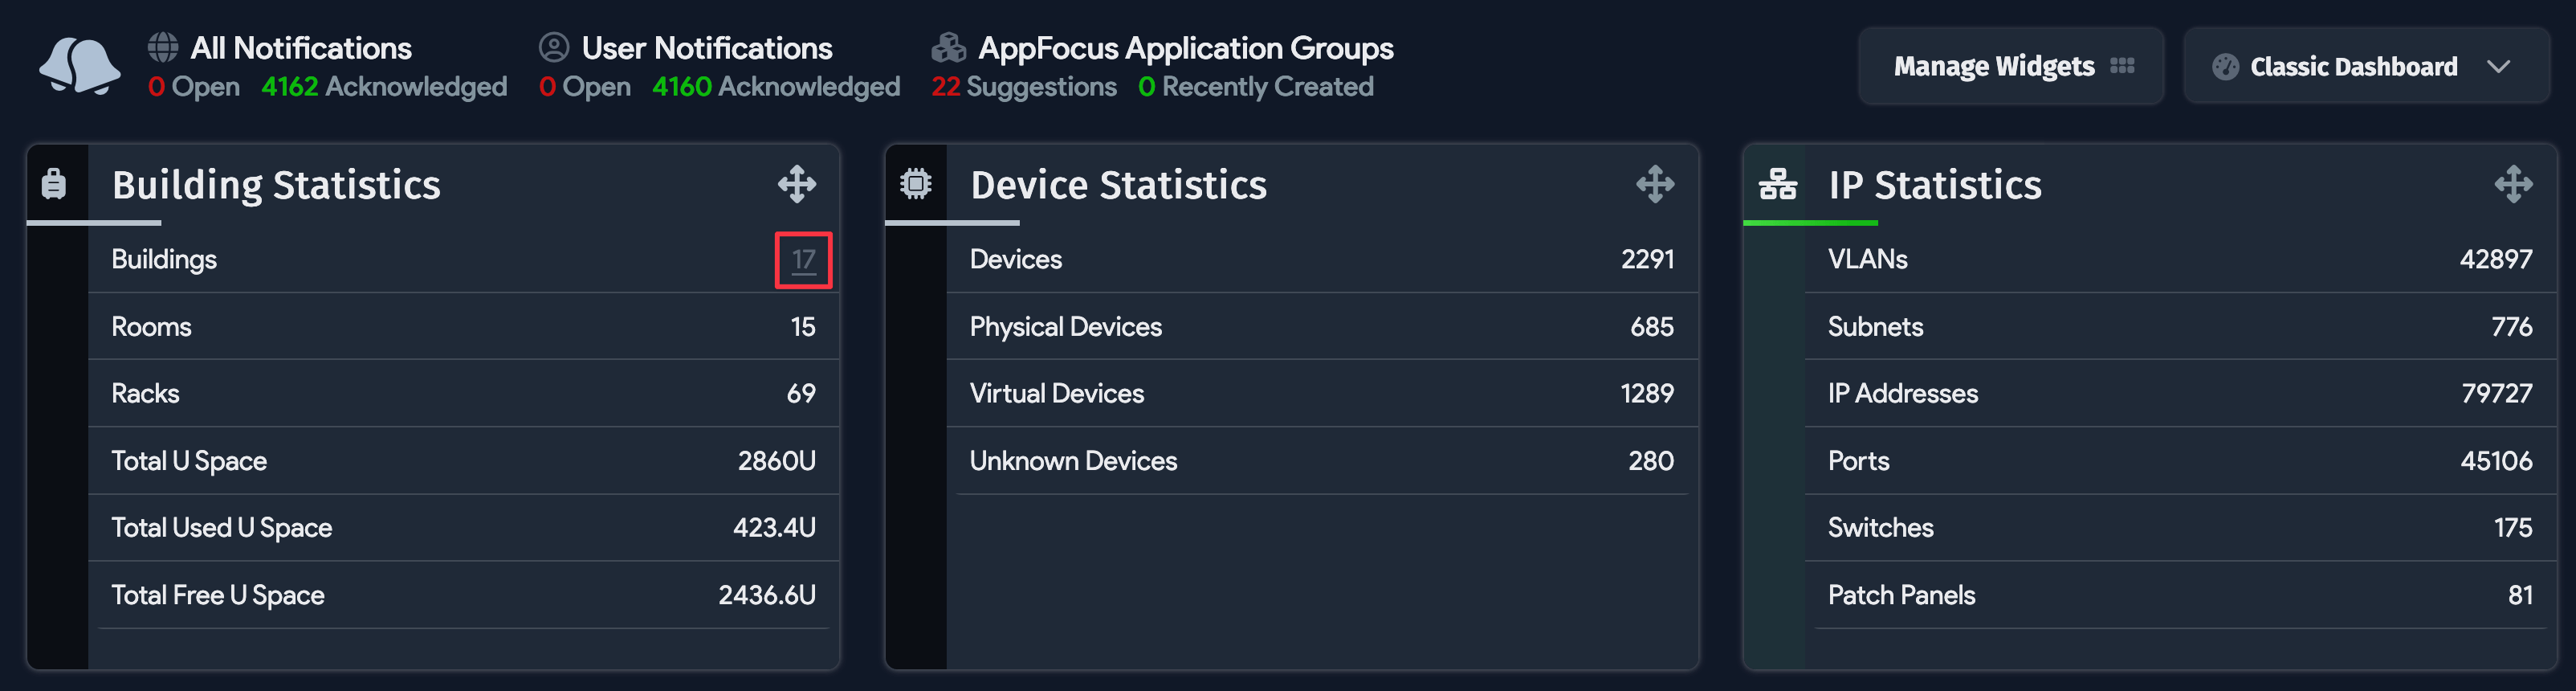The height and width of the screenshot is (691, 2576).
Task: Click the Device Statistics chip icon
Action: (x=915, y=184)
